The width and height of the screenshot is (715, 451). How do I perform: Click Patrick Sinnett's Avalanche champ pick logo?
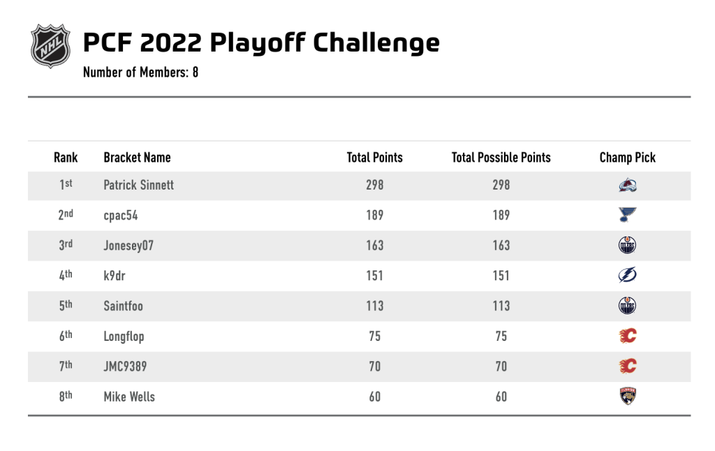pyautogui.click(x=628, y=185)
